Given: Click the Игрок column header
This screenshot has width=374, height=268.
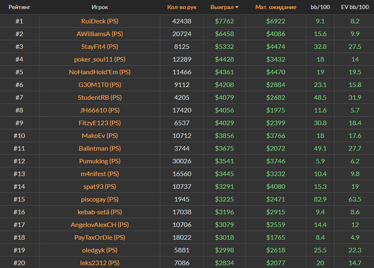Looking at the screenshot, I should pos(99,7).
